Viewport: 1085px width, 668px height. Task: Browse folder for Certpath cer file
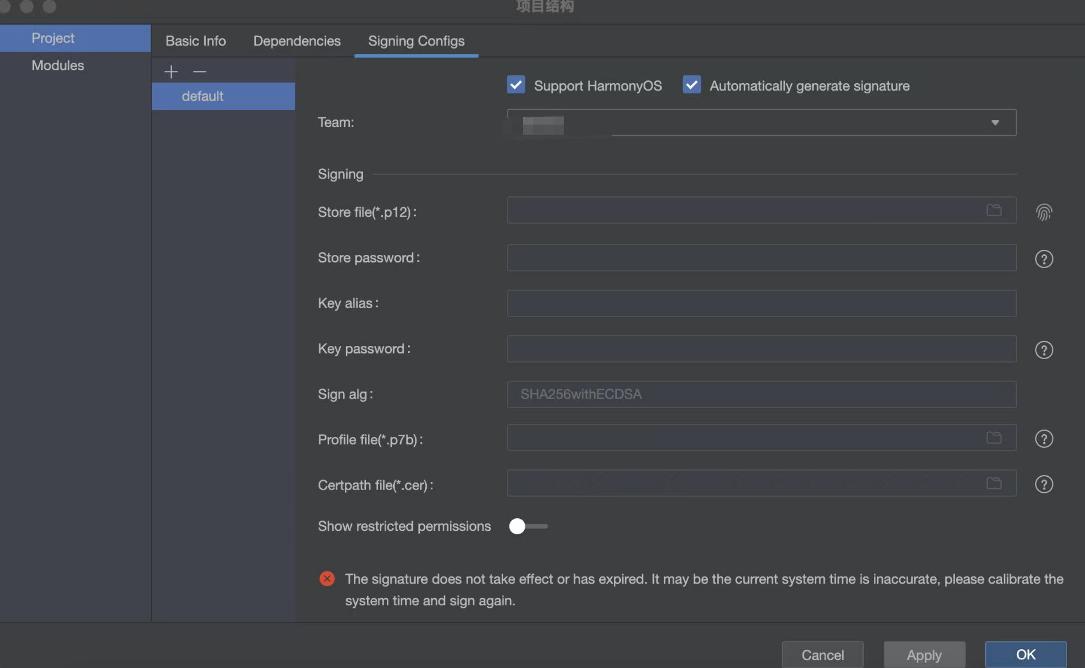(994, 483)
